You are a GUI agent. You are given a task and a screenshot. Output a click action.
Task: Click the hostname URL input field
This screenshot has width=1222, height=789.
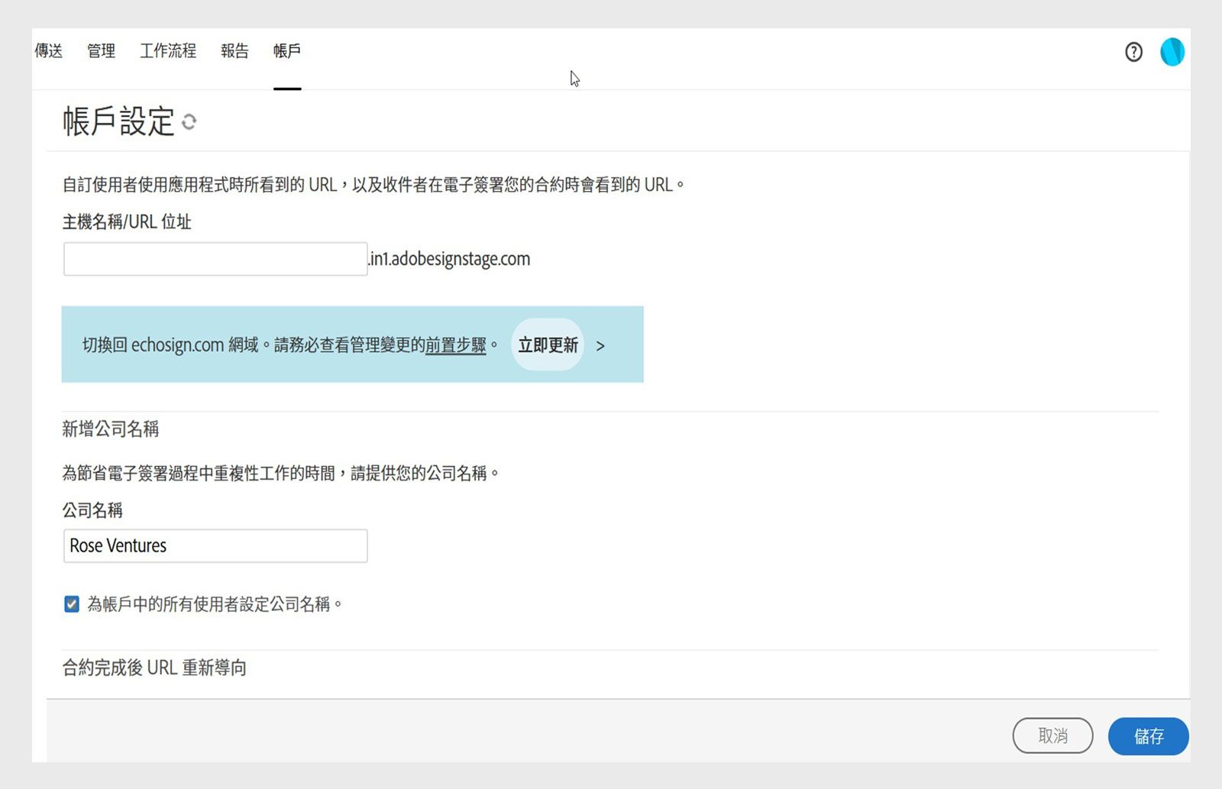[x=215, y=258]
